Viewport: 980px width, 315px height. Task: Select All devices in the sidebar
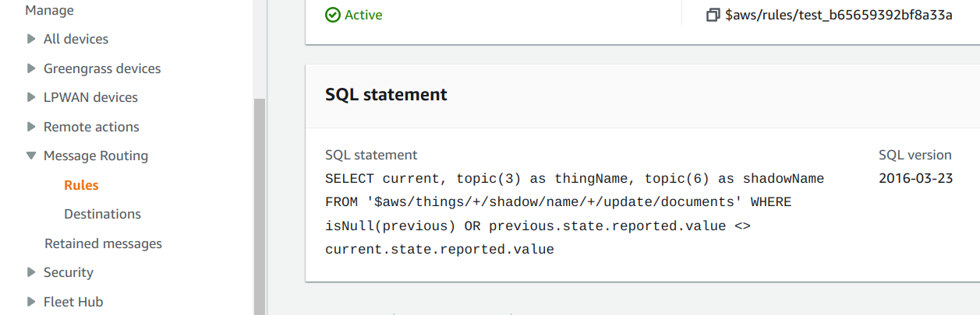pos(76,39)
